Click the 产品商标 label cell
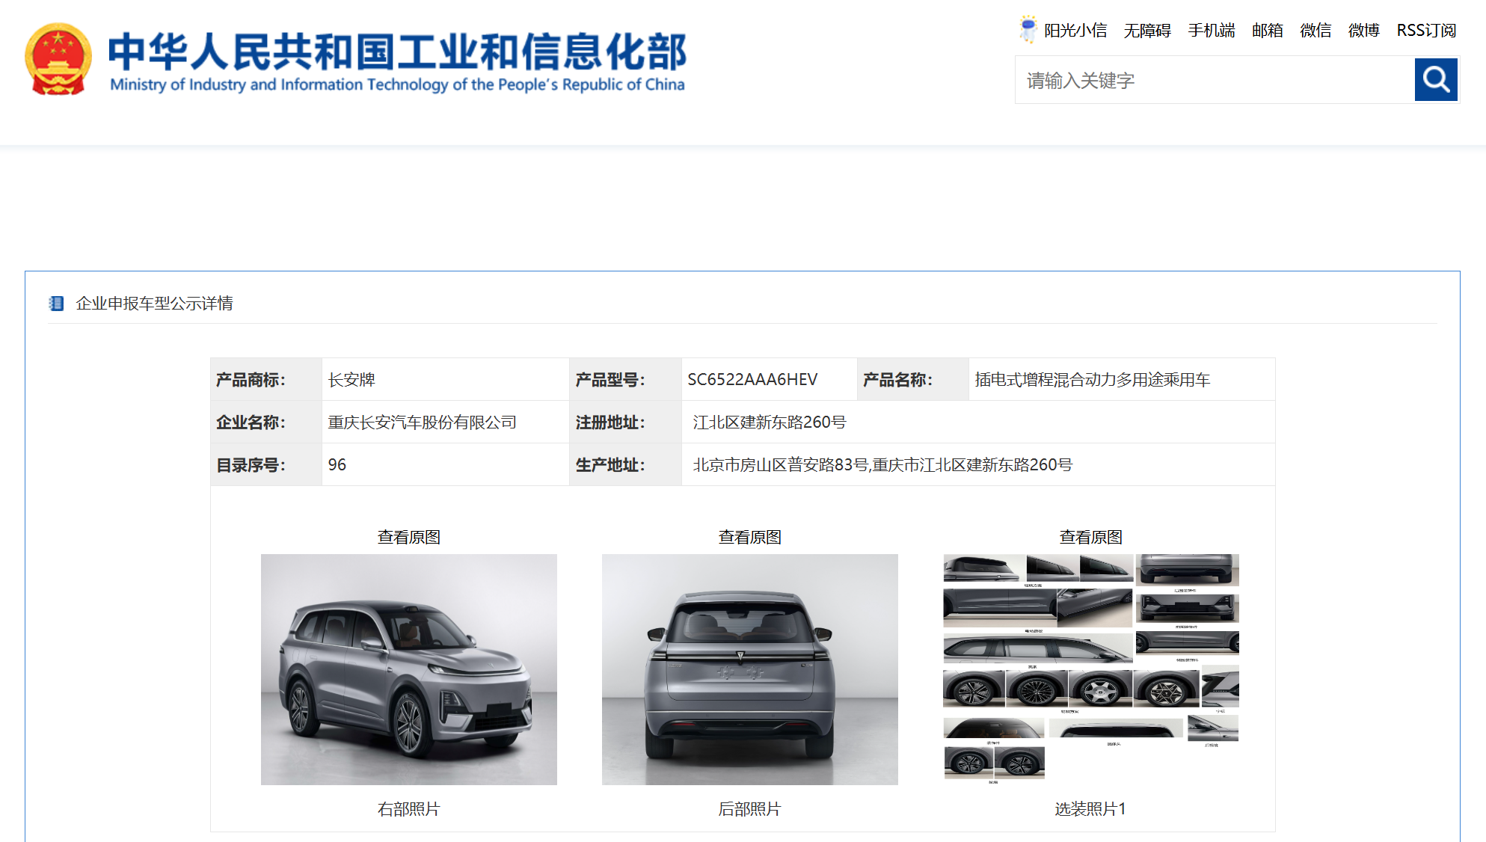The image size is (1486, 842). point(266,380)
